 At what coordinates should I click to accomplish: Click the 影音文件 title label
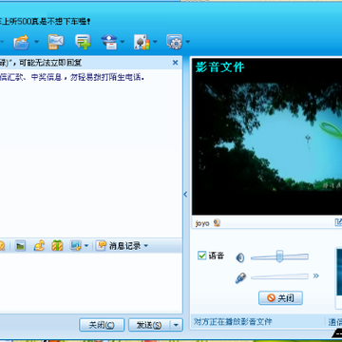point(219,67)
